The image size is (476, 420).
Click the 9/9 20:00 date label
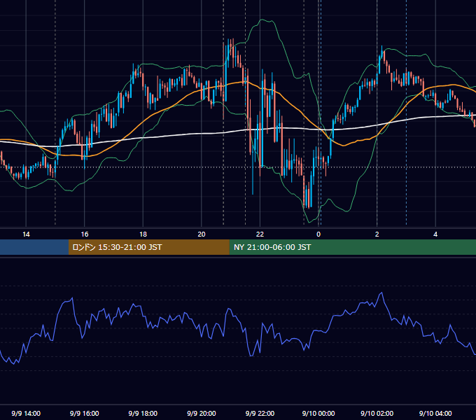[x=202, y=413]
